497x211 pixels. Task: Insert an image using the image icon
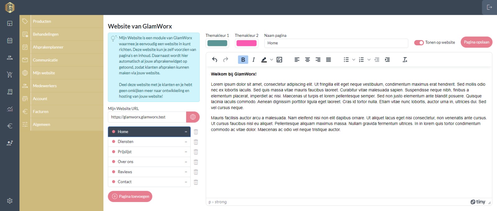[279, 60]
